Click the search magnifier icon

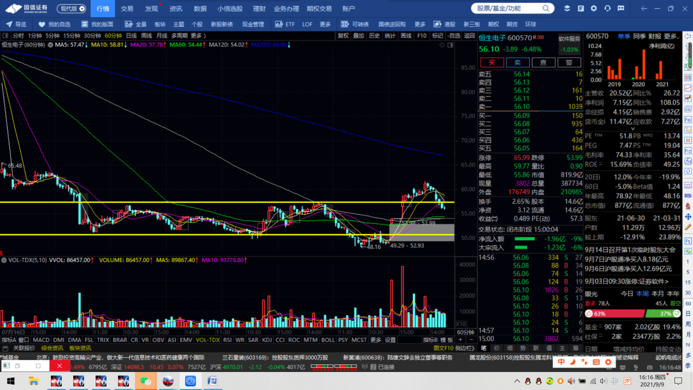click(546, 8)
